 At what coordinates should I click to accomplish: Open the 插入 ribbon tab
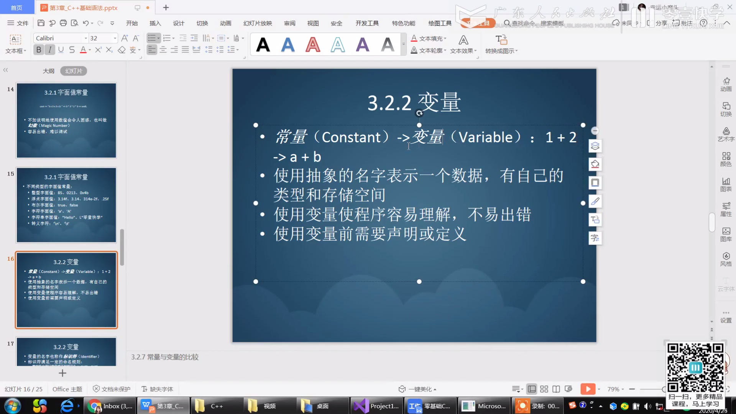click(155, 23)
